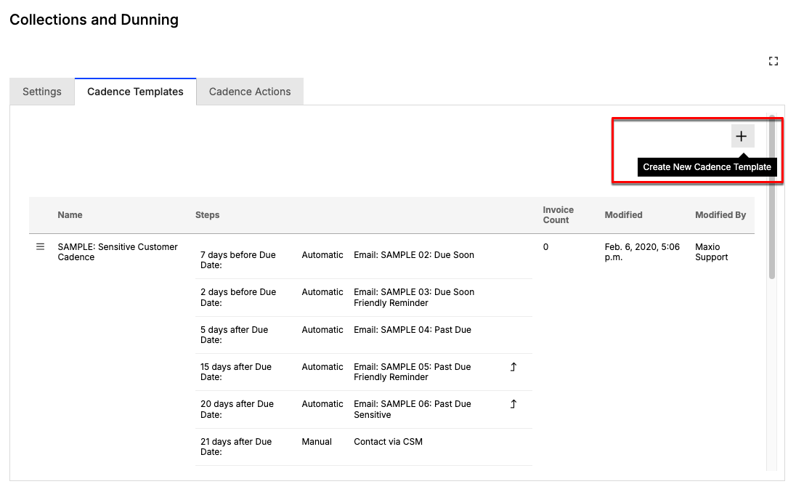Click the Steps column header
796x492 pixels.
(207, 215)
